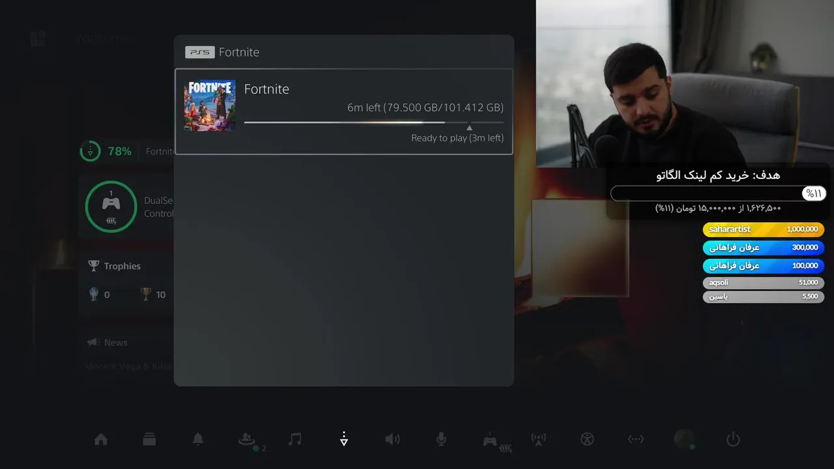Open the Accessibility icon
This screenshot has width=834, height=469.
click(587, 440)
